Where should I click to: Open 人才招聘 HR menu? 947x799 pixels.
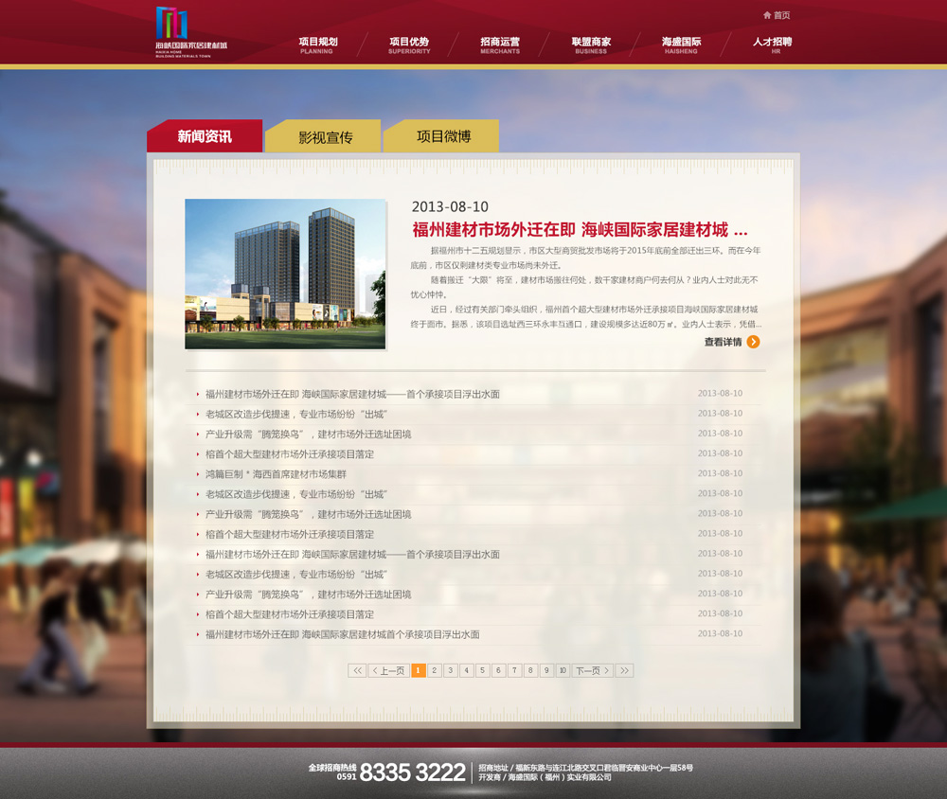pos(773,45)
